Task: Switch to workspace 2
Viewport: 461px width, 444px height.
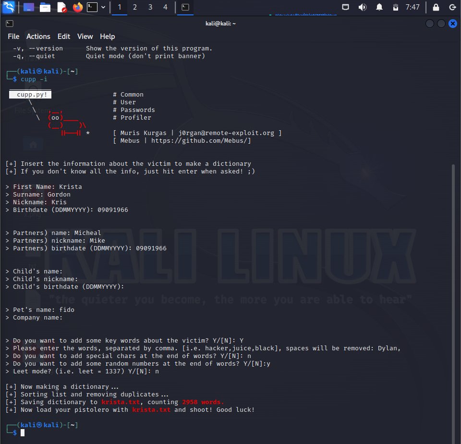Action: (134, 7)
